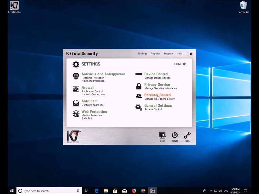259x194 pixels.
Task: Expand hidden system tray icons chevron
Action: (211, 191)
